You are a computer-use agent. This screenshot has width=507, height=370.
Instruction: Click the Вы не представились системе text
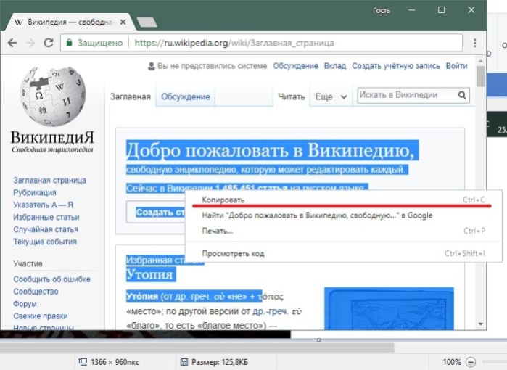[x=212, y=66]
